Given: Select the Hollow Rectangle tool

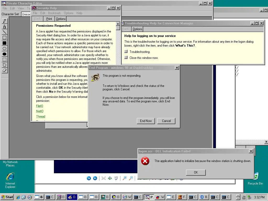Looking at the screenshot, I should [x=4, y=37].
